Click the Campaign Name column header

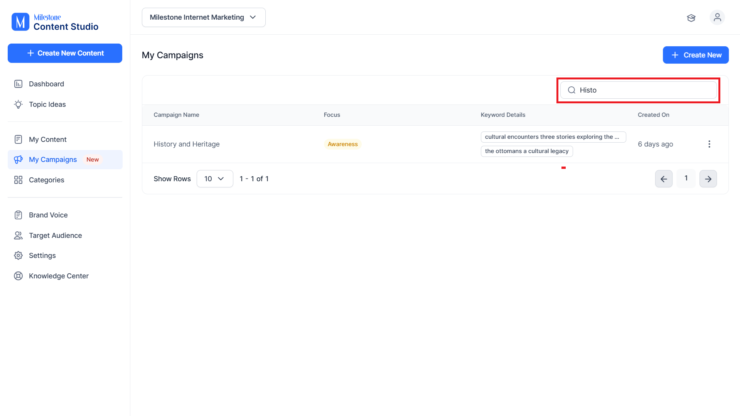click(176, 115)
